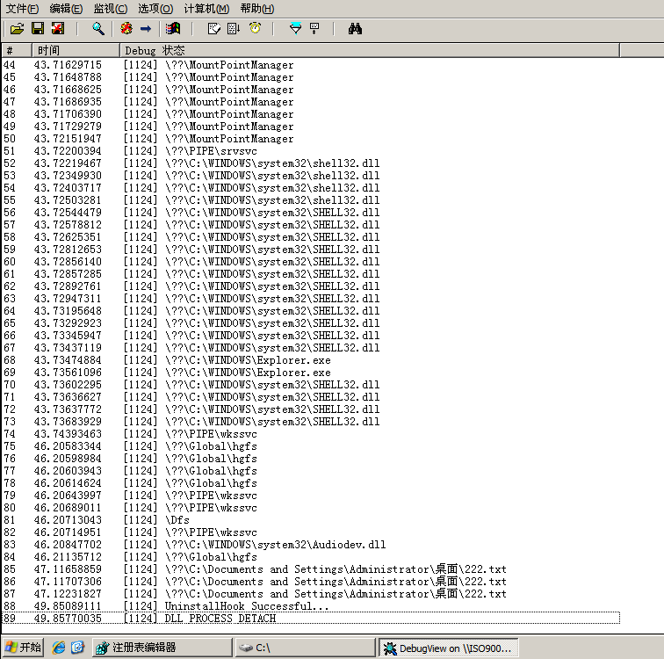Screen dimensions: 664x659
Task: Open the 选项(O) menu
Action: (x=155, y=9)
